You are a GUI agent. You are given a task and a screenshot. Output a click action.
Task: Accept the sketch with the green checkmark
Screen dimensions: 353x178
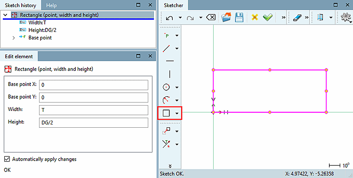point(268,17)
